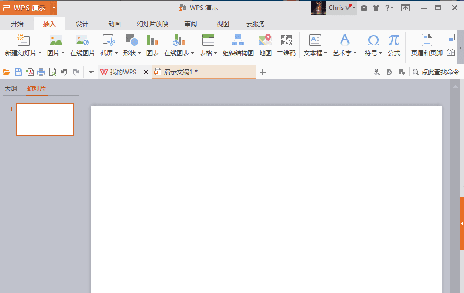Expand the quick access toolbar customize arrow
Image resolution: width=464 pixels, height=293 pixels.
(x=91, y=72)
